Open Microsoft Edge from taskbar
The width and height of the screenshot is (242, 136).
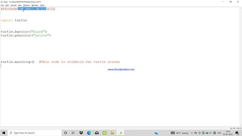[89, 133]
